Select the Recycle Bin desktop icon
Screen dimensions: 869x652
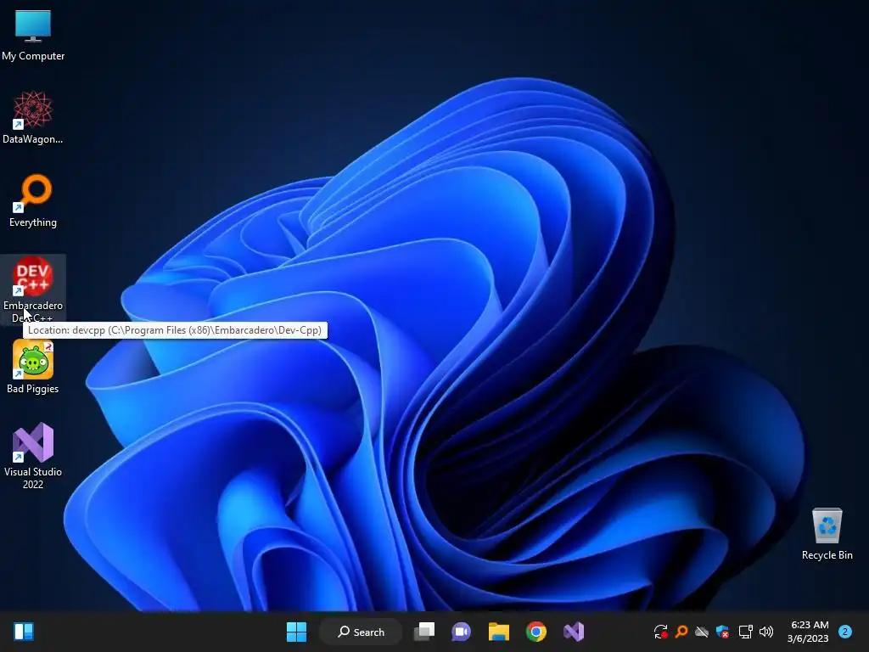click(x=827, y=533)
